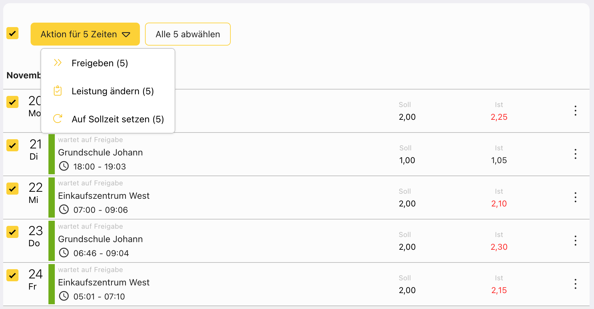This screenshot has height=309, width=594.
Task: Uncheck the Wednesday 22 row checkbox
Action: [x=12, y=189]
